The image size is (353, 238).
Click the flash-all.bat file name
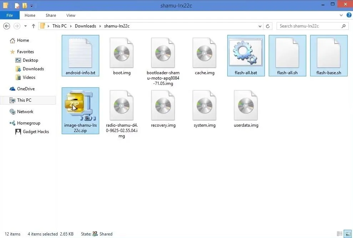(246, 73)
